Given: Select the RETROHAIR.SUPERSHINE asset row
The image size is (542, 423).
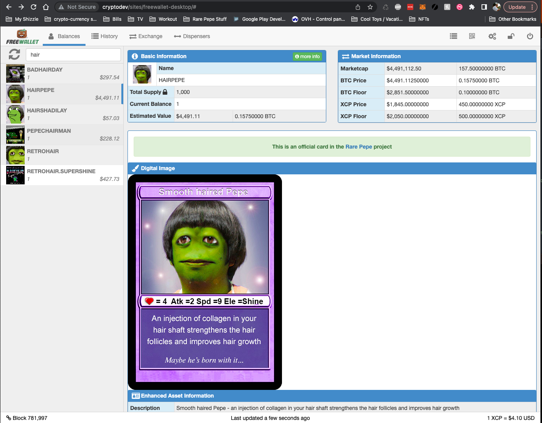Looking at the screenshot, I should point(62,175).
